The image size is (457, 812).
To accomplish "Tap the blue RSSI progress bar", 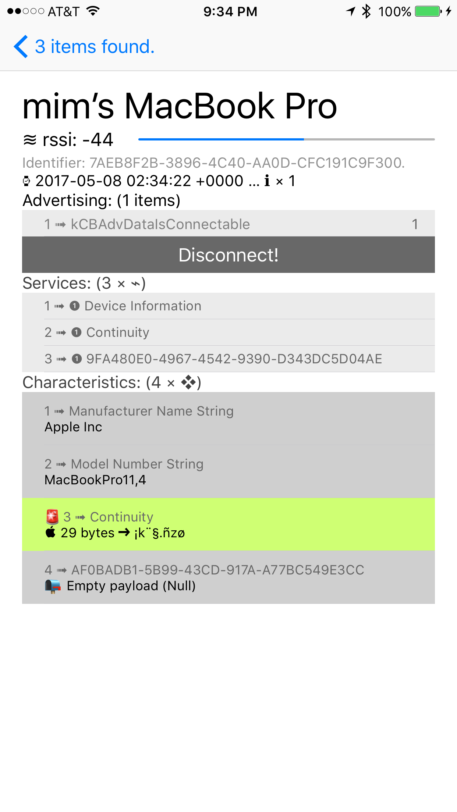I will click(221, 139).
